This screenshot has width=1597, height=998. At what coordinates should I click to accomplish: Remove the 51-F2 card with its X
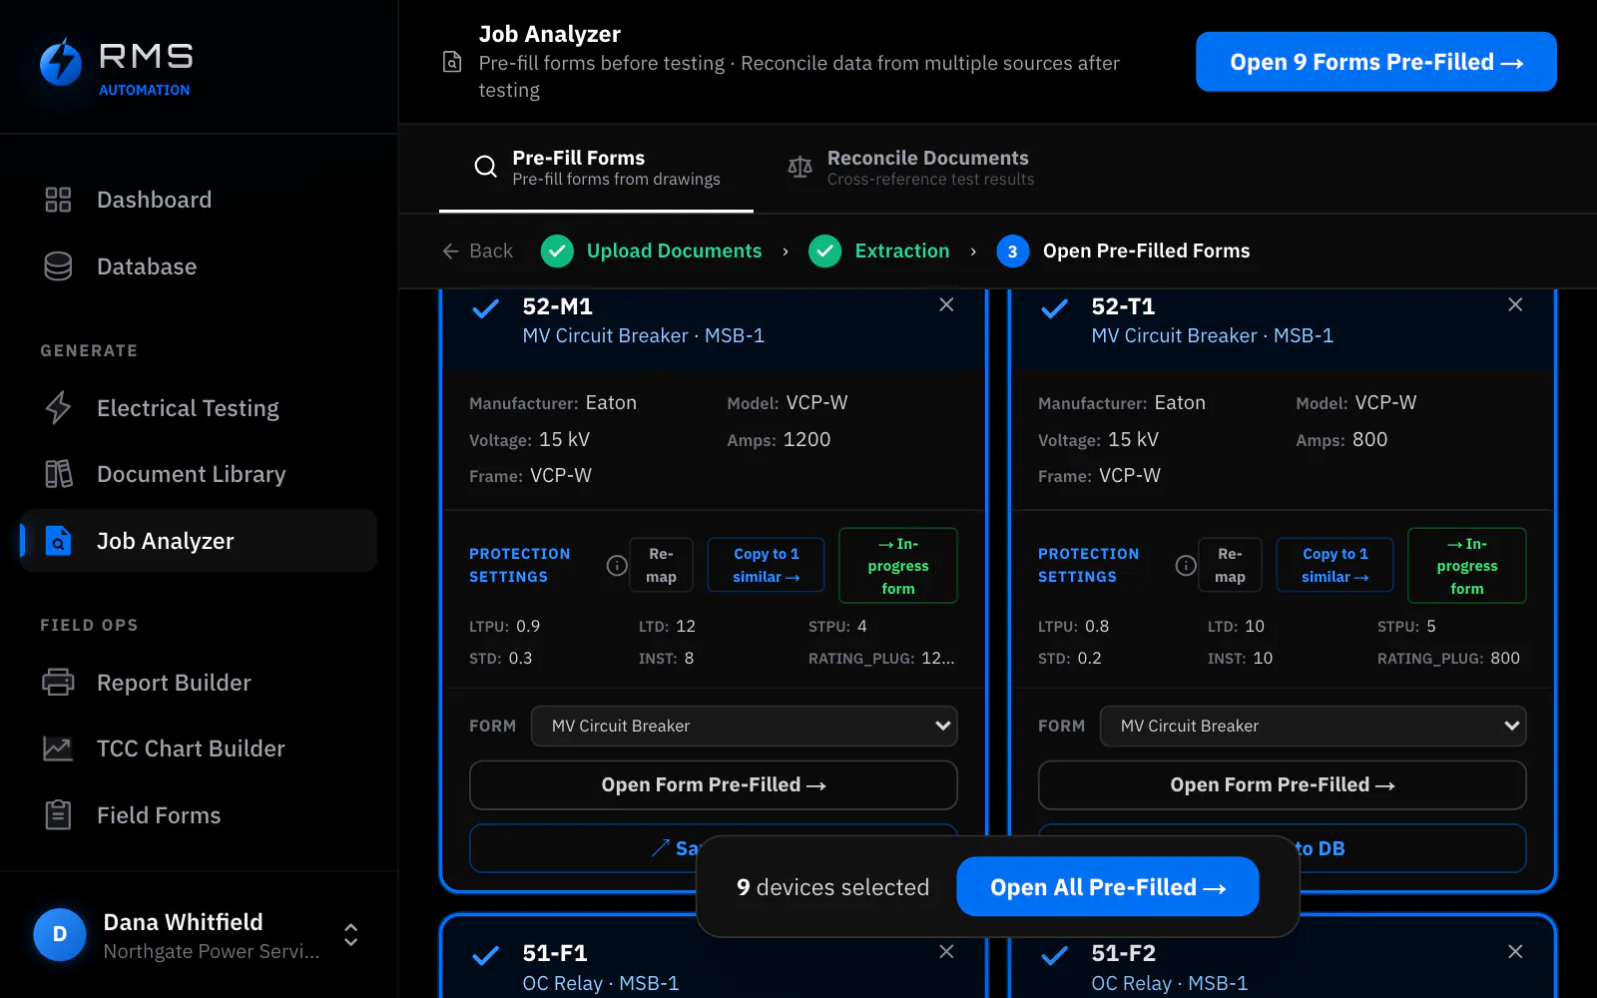[x=1515, y=952]
